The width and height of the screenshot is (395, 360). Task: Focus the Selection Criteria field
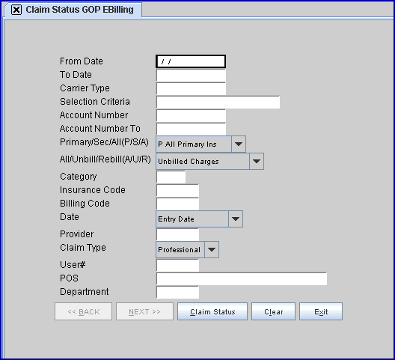click(218, 102)
